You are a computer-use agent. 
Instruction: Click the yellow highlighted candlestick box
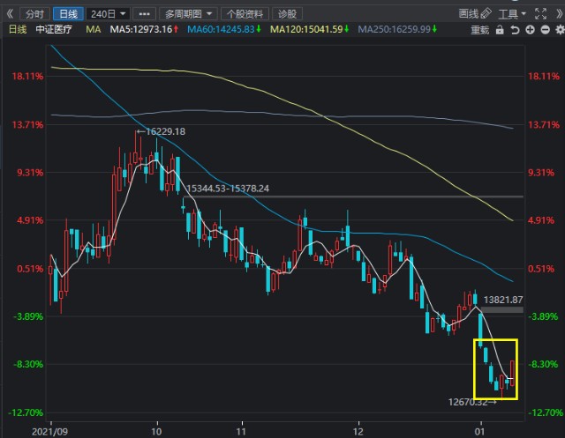[495, 367]
